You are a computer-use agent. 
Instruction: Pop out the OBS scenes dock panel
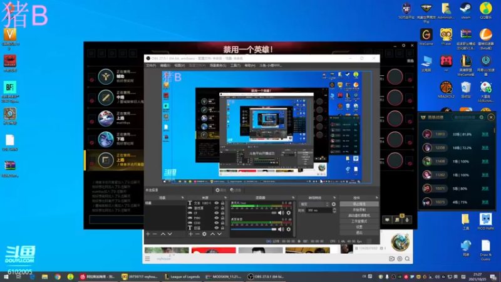182,197
